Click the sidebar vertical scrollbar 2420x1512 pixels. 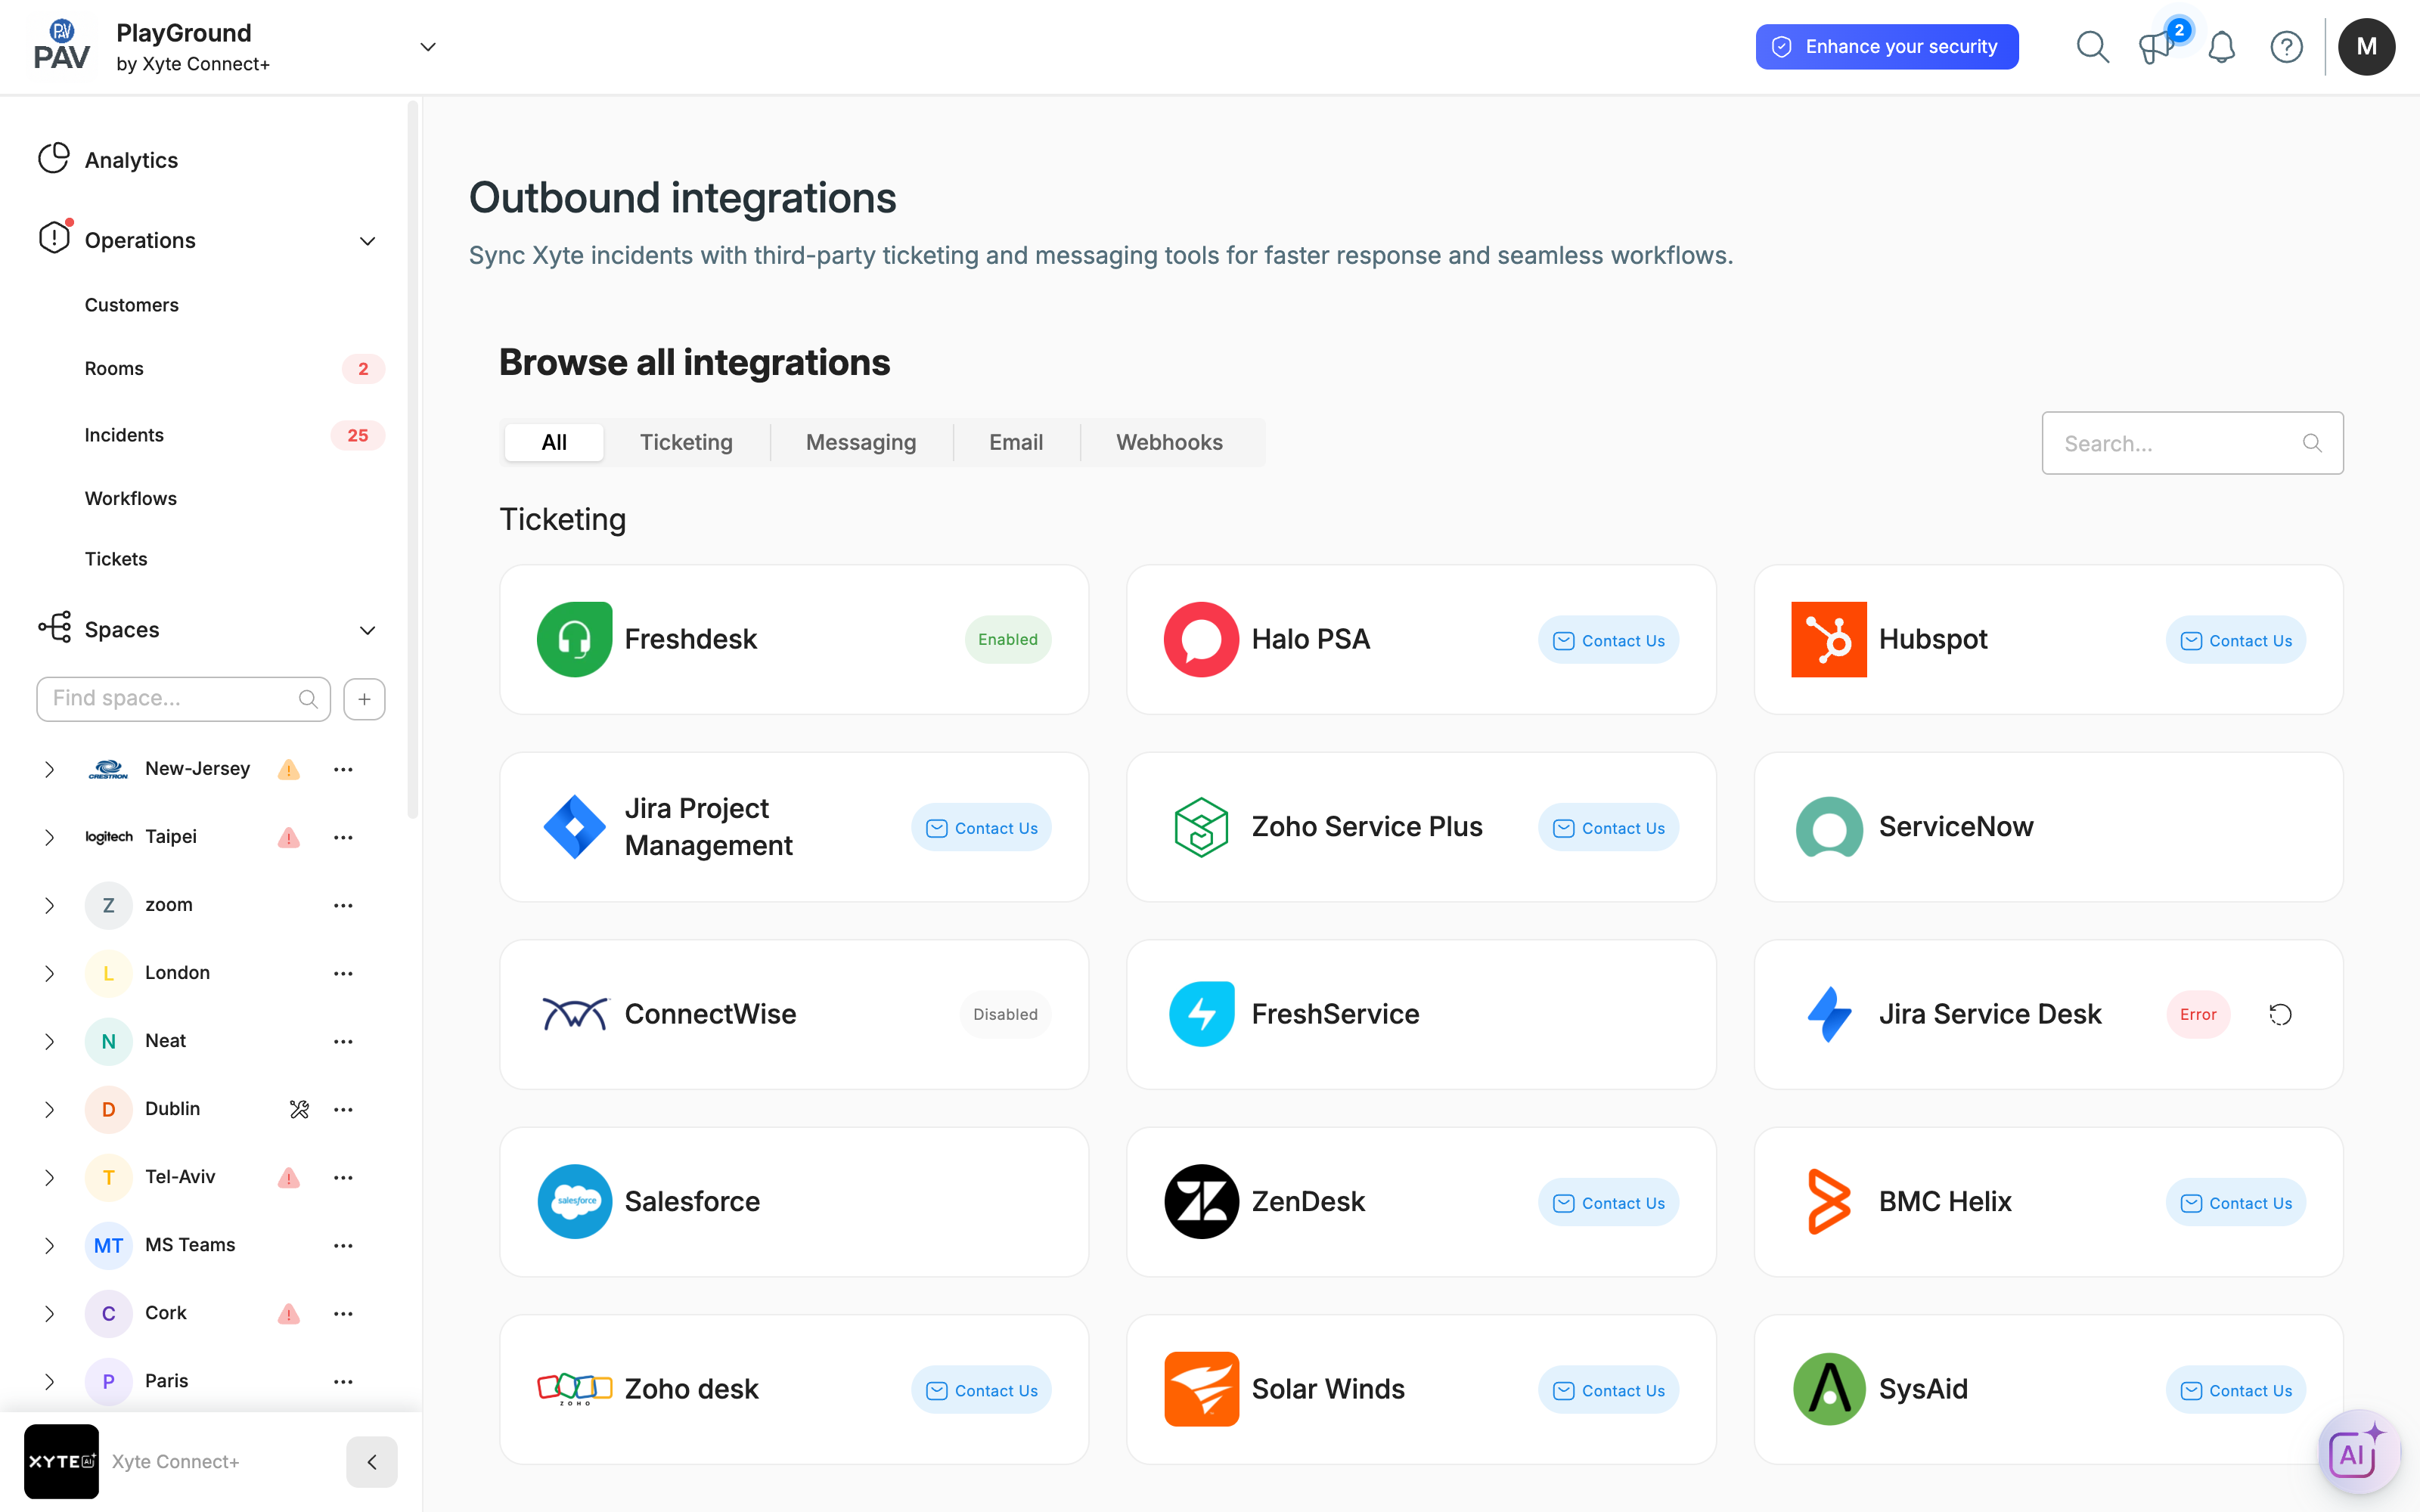[412, 460]
